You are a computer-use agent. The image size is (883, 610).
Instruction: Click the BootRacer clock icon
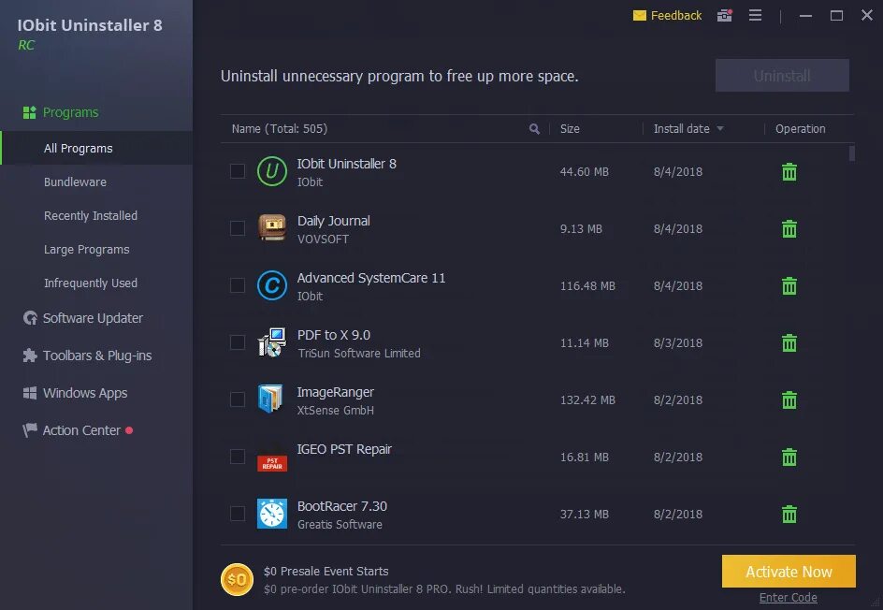(272, 514)
